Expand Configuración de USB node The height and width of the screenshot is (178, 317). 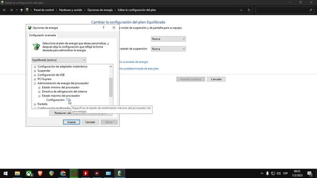pos(35,75)
